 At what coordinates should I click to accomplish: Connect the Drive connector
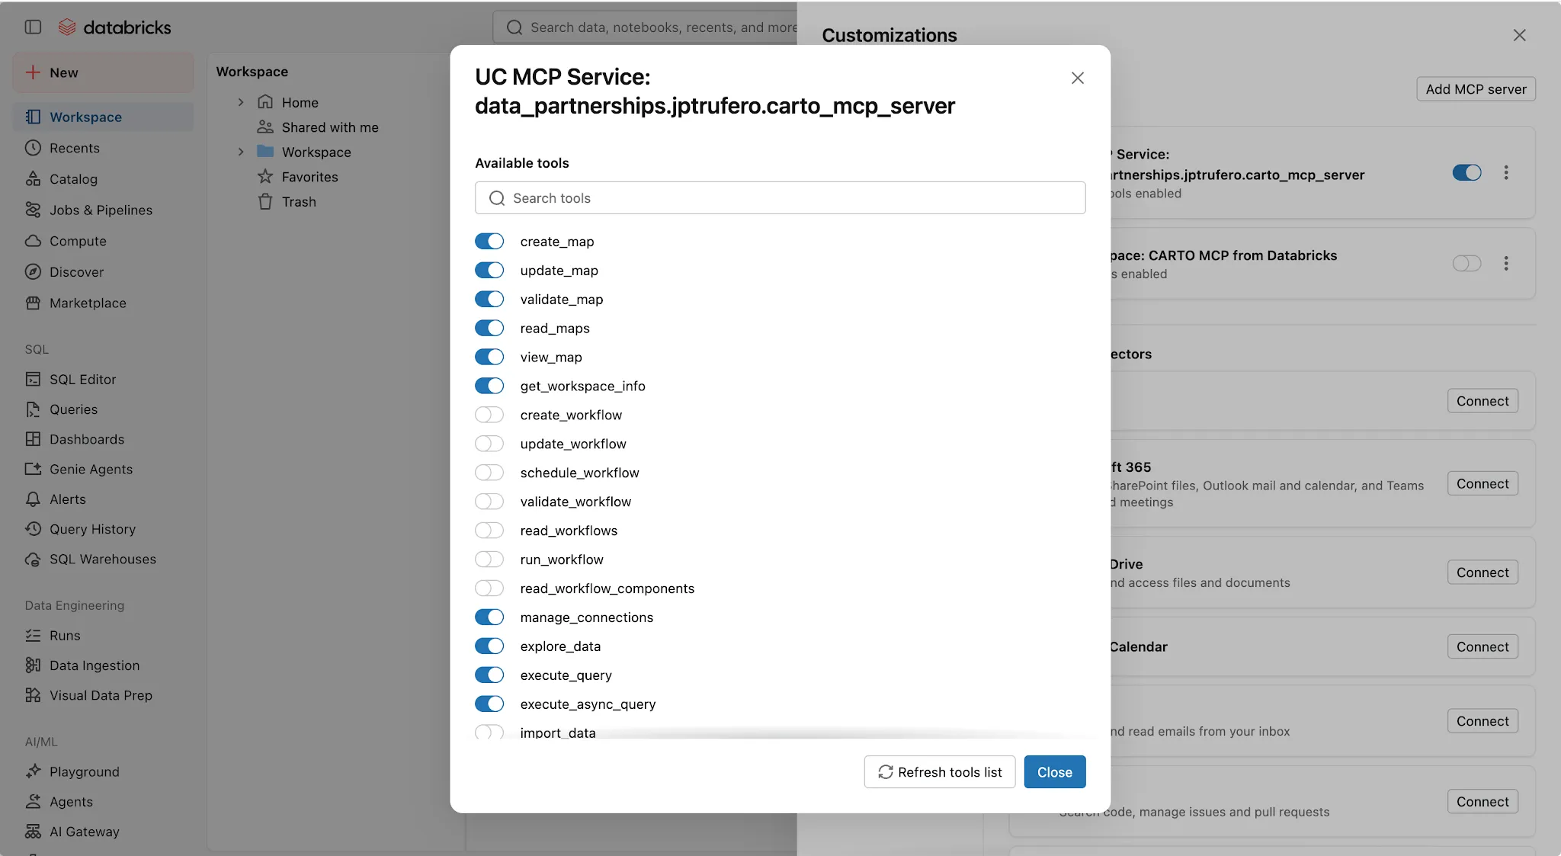(1482, 572)
